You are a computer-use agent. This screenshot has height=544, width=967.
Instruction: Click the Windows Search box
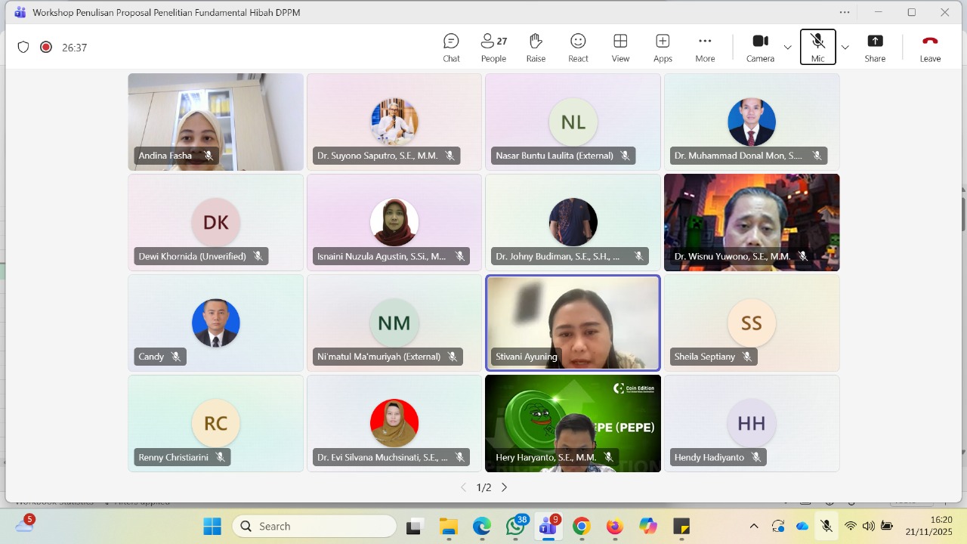tap(314, 526)
